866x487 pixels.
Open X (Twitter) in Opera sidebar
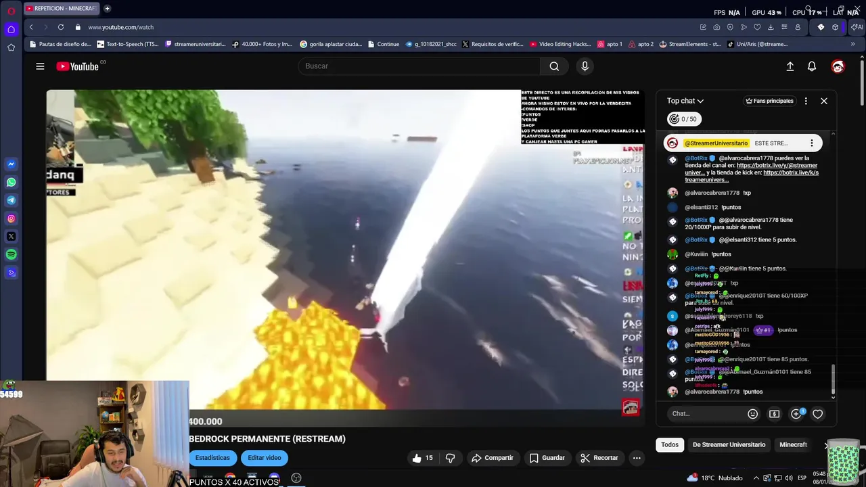tap(11, 237)
